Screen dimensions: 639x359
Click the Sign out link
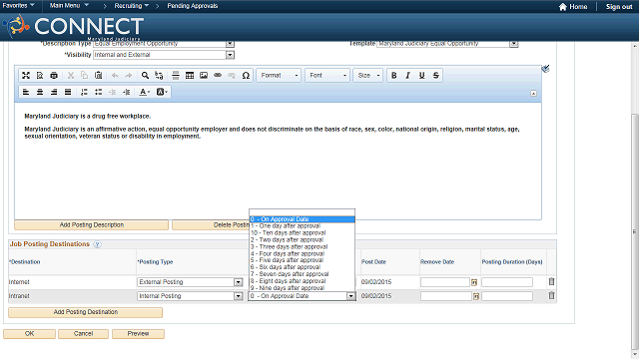click(x=619, y=7)
